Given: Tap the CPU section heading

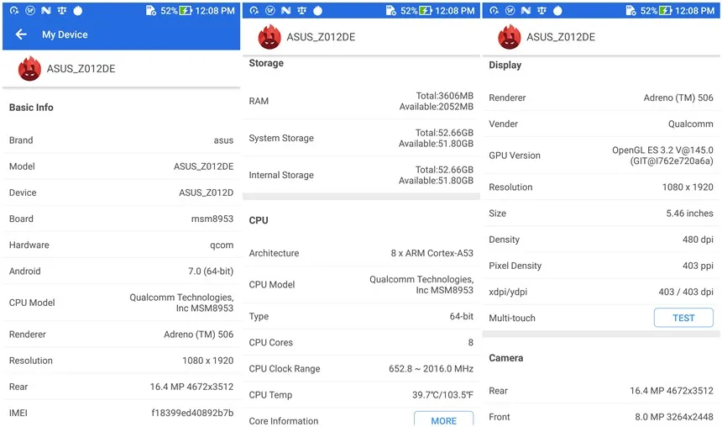Looking at the screenshot, I should point(259,220).
